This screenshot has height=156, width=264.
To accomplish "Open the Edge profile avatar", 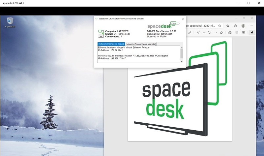I will click(x=243, y=26).
